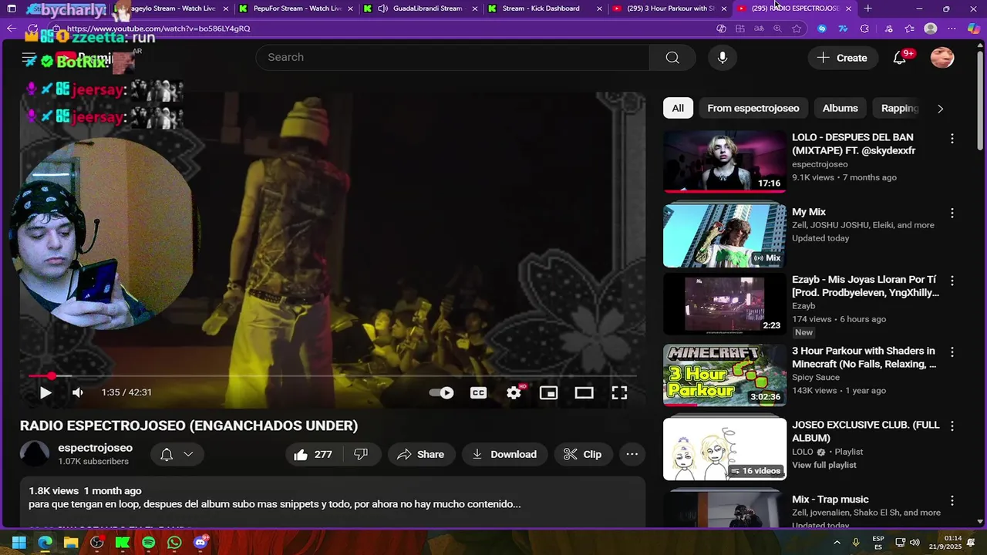Submit search with magnifier button
Image resolution: width=987 pixels, height=555 pixels.
[x=672, y=57]
